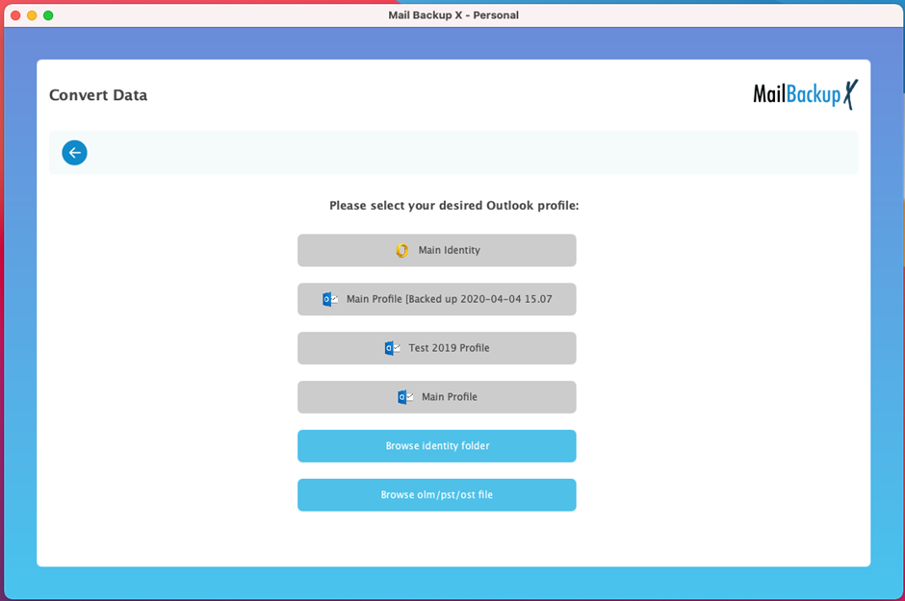Click the yellow icon on Main Identity
This screenshot has width=905, height=601.
coord(402,250)
